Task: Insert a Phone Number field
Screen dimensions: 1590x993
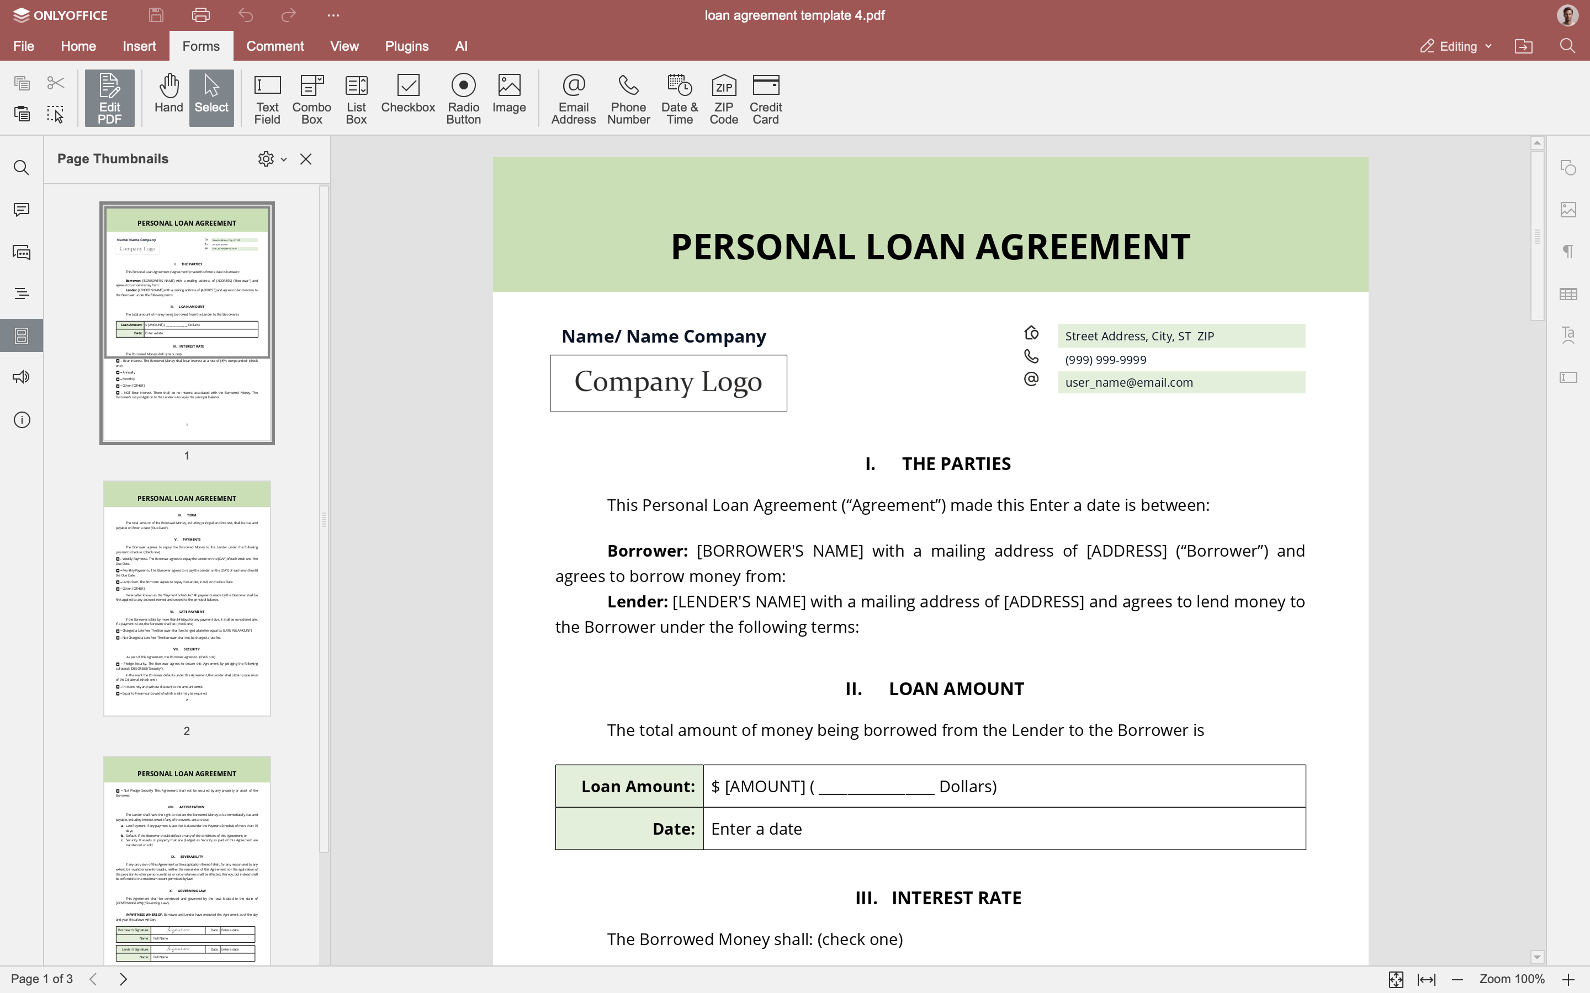Action: click(628, 99)
